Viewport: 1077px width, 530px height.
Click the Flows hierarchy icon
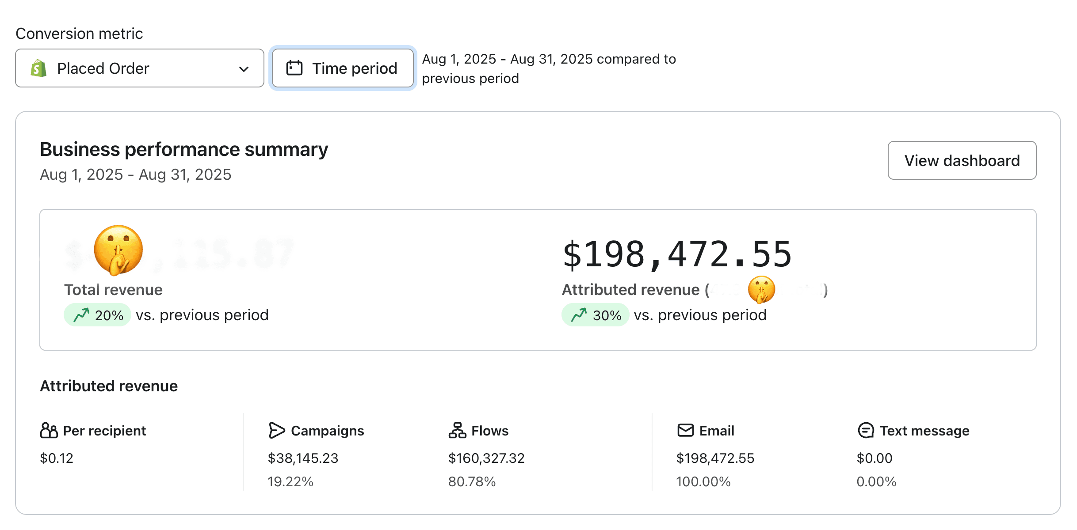(x=457, y=430)
